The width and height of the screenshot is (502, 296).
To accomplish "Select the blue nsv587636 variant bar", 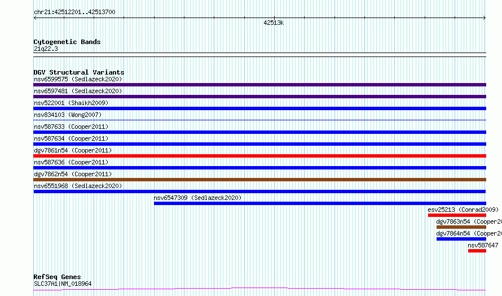I will coord(259,168).
